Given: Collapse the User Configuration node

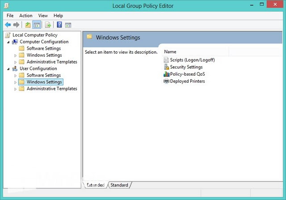Looking at the screenshot, I should [x=8, y=69].
